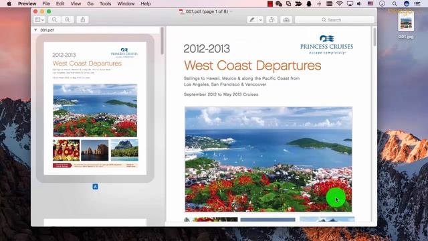Open the Tools menu
The height and width of the screenshot is (241, 428).
pyautogui.click(x=106, y=3)
